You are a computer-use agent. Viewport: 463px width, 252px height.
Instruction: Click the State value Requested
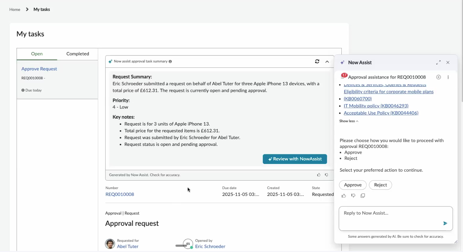click(x=323, y=194)
